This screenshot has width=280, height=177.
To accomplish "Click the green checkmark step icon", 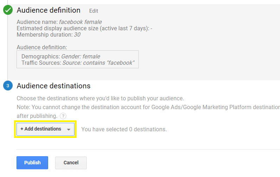I will point(8,10).
